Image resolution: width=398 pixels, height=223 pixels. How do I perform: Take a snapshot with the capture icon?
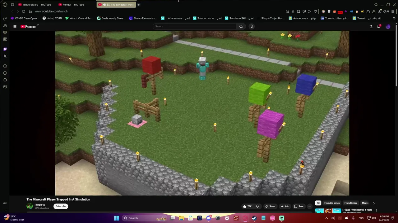(298, 11)
